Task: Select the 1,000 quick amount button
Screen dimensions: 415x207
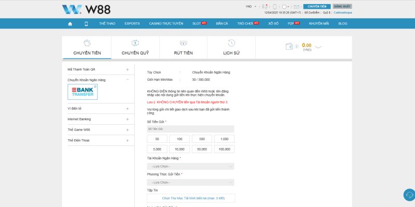Action: pos(224,139)
